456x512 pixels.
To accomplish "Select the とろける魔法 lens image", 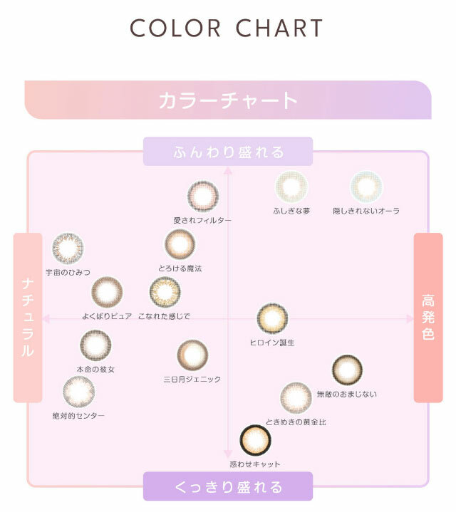I will [180, 245].
